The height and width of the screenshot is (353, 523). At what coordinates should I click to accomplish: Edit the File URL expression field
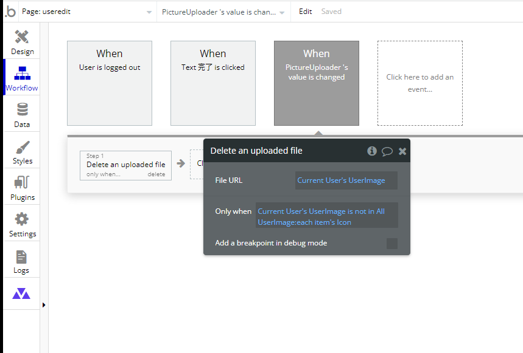tap(346, 180)
